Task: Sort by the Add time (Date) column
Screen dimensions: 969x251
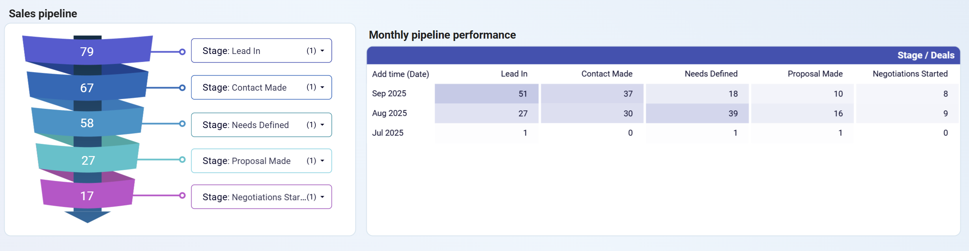Action: (400, 74)
